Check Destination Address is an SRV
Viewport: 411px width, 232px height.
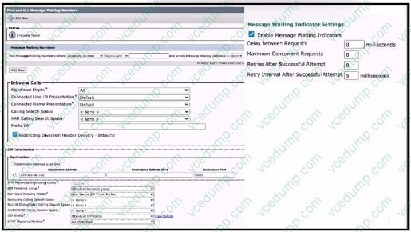pyautogui.click(x=13, y=163)
